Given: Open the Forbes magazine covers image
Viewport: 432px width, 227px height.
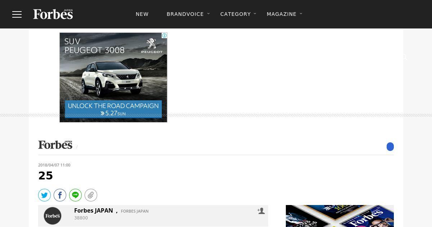Looking at the screenshot, I should (340, 216).
